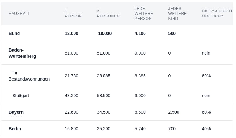
Task: Click the für Bestandswohnungen row label
Action: (x=29, y=76)
